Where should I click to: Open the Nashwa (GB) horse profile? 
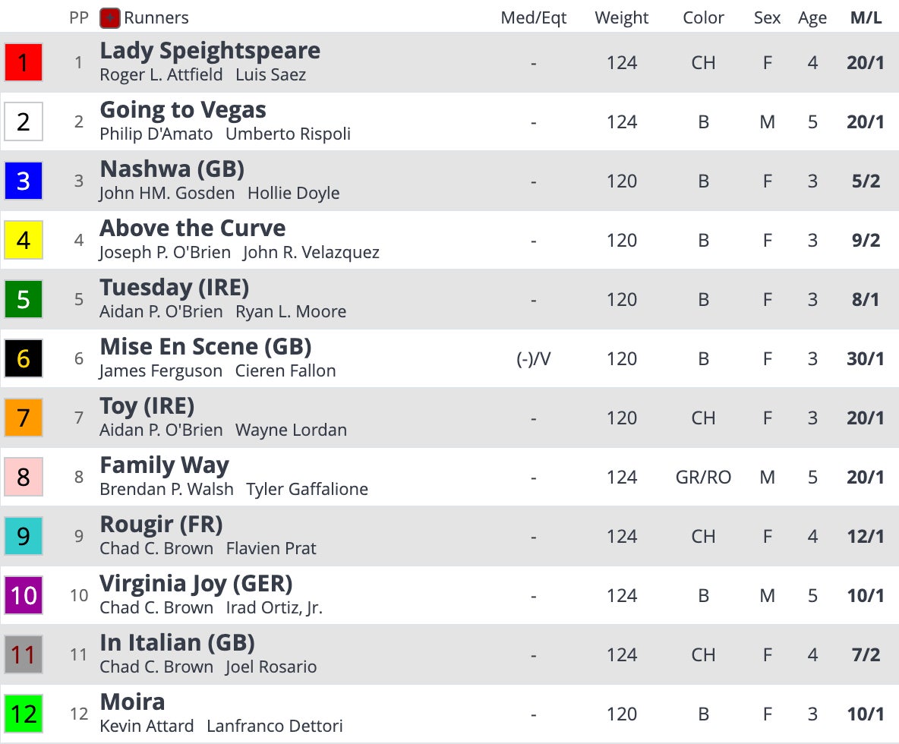172,169
